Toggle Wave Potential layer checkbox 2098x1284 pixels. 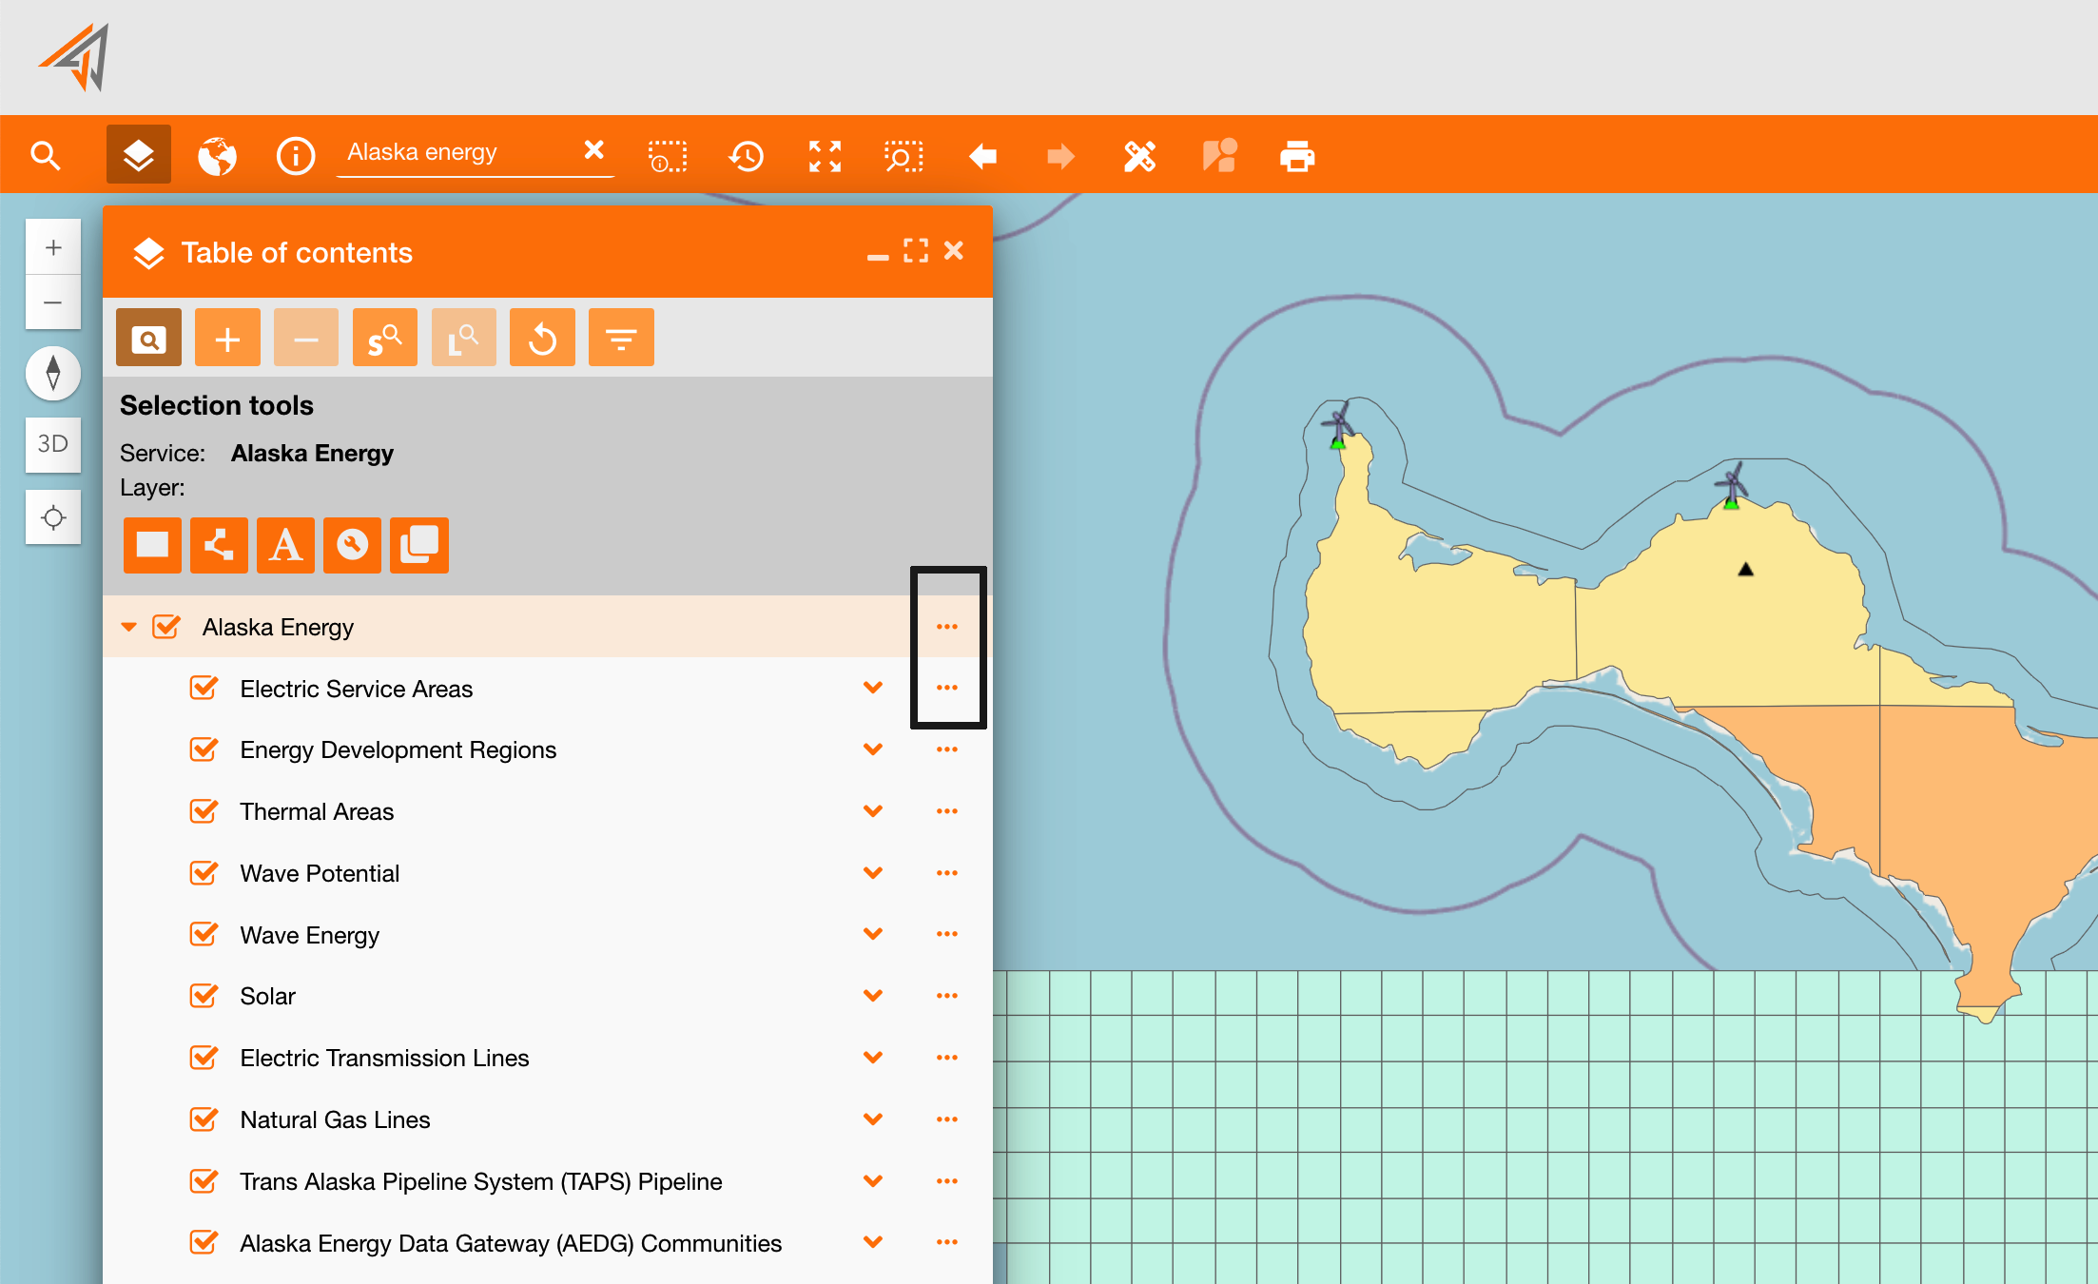click(x=204, y=872)
